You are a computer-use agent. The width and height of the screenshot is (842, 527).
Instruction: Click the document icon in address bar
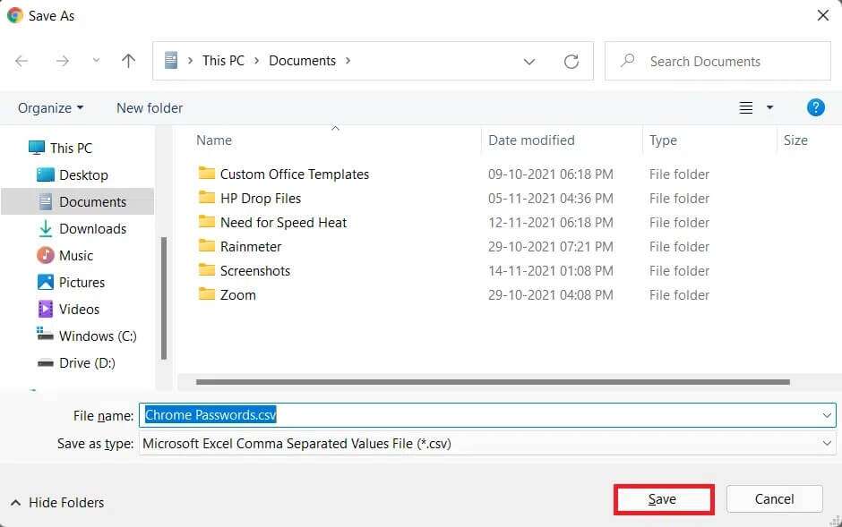[x=171, y=61]
